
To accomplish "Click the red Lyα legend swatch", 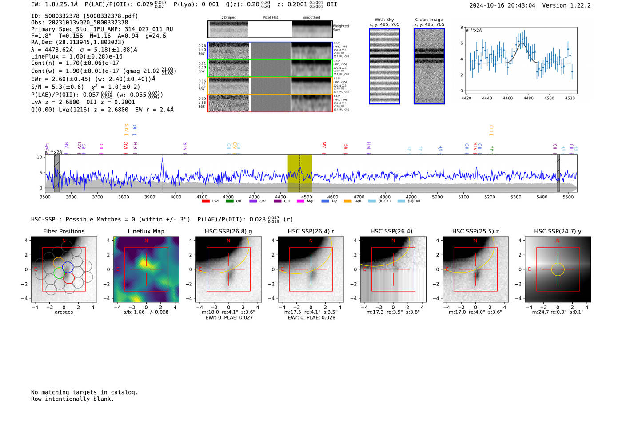I will (x=206, y=201).
